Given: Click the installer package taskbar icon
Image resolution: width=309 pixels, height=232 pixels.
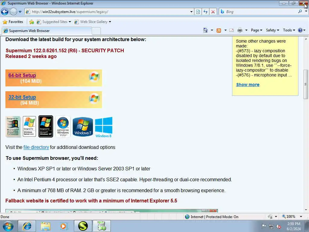Looking at the screenshot, I should point(102,226).
